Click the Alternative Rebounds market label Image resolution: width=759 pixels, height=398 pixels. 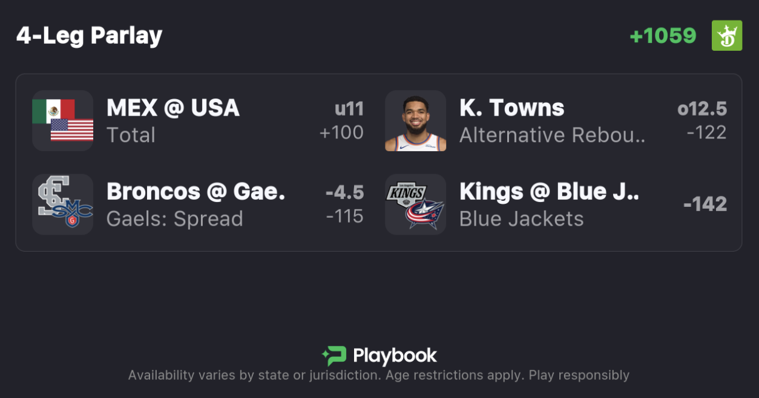tap(552, 135)
